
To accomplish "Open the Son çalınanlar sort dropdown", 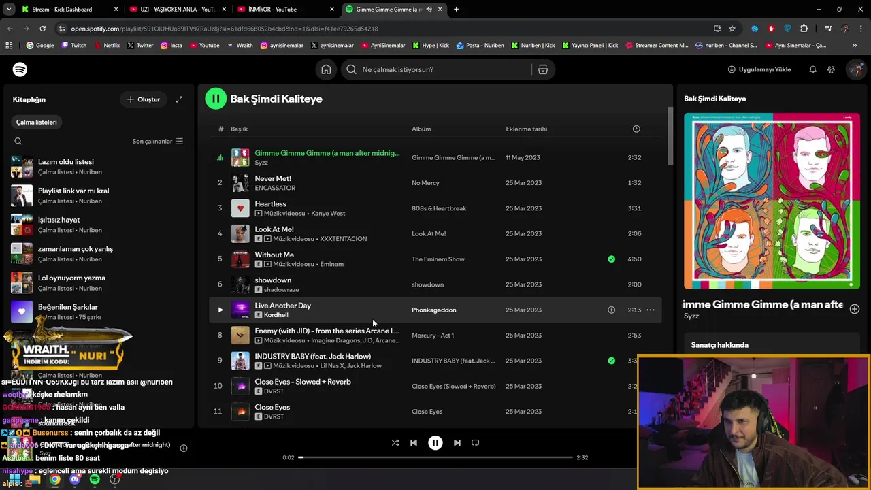I will (x=158, y=141).
